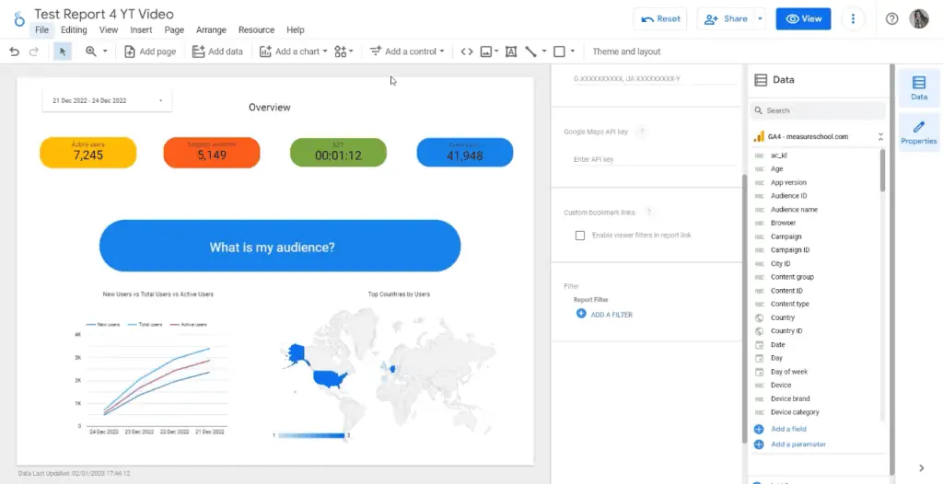Open the help question mark icon

coord(891,18)
